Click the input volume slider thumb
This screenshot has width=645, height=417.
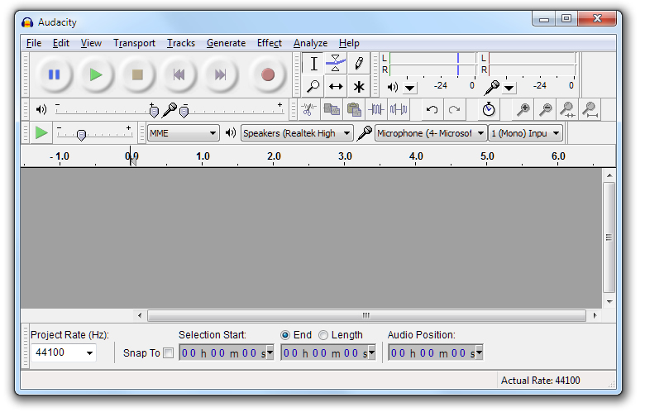[184, 111]
